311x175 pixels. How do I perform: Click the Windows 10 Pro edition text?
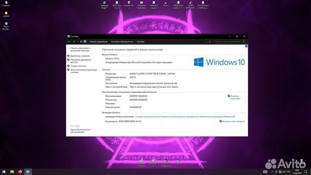click(112, 58)
